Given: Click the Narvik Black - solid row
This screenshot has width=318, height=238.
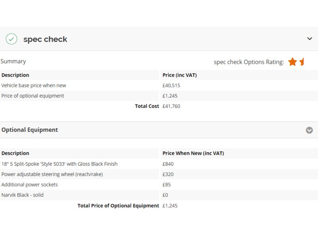Looking at the screenshot, I should [x=159, y=195].
